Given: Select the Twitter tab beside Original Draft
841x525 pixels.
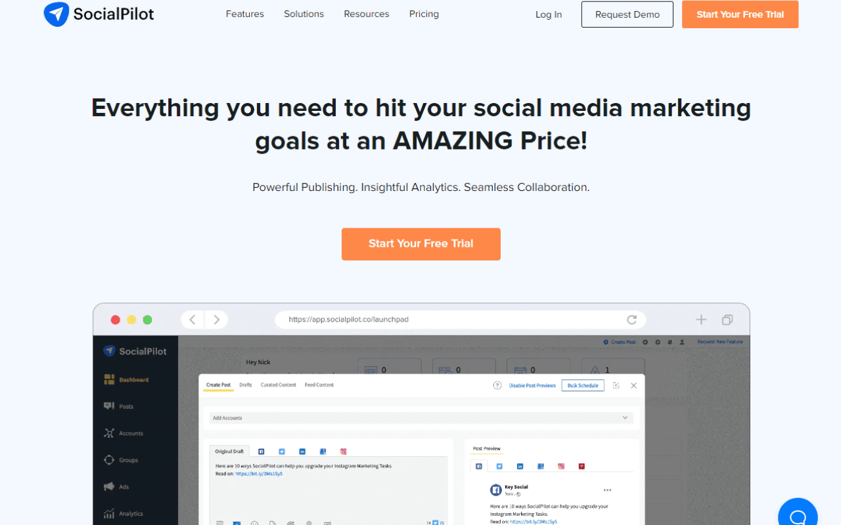Looking at the screenshot, I should 282,451.
